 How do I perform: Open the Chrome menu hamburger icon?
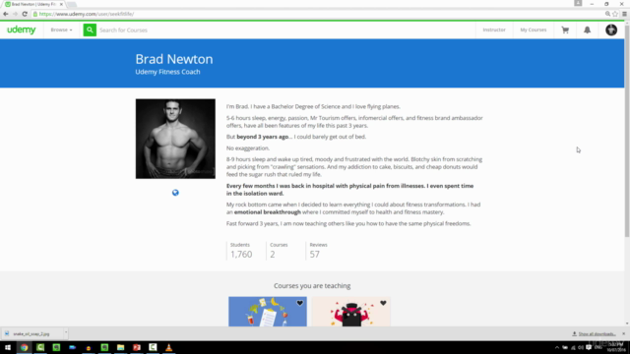tap(624, 14)
